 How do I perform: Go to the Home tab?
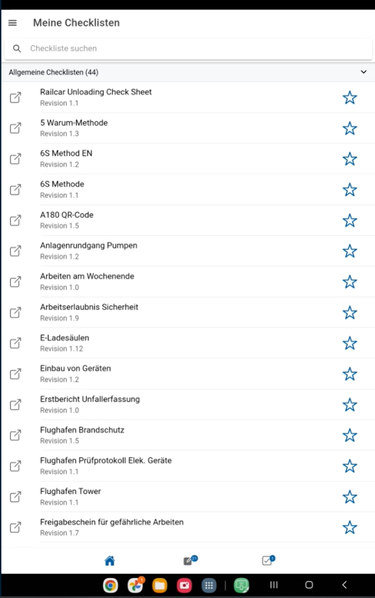(109, 561)
